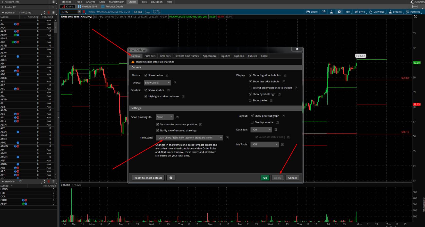This screenshot has width=425, height=227.
Task: Select the 15m timeframe selector
Action: 348,12
